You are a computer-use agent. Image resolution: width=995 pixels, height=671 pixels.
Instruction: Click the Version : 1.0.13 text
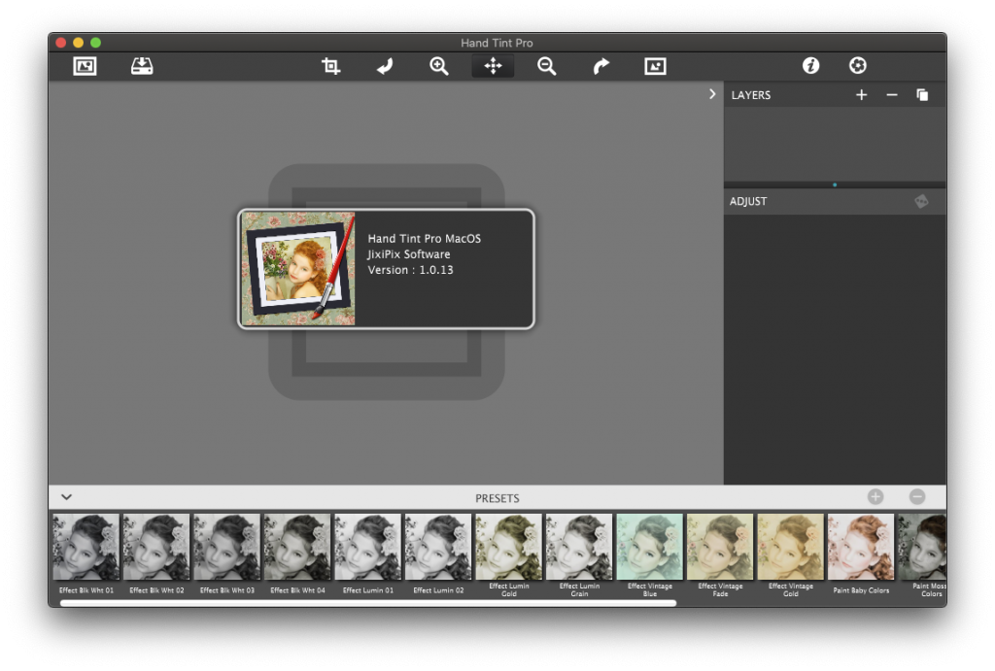click(x=411, y=270)
